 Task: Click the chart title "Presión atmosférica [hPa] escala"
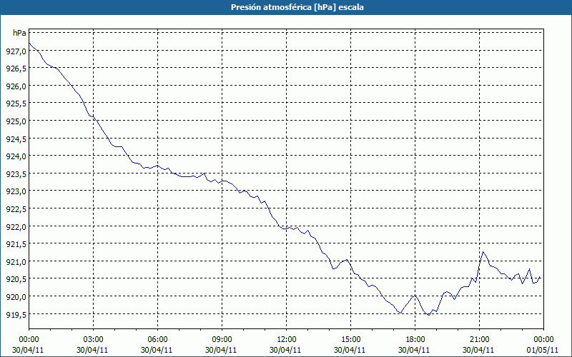[x=297, y=7]
